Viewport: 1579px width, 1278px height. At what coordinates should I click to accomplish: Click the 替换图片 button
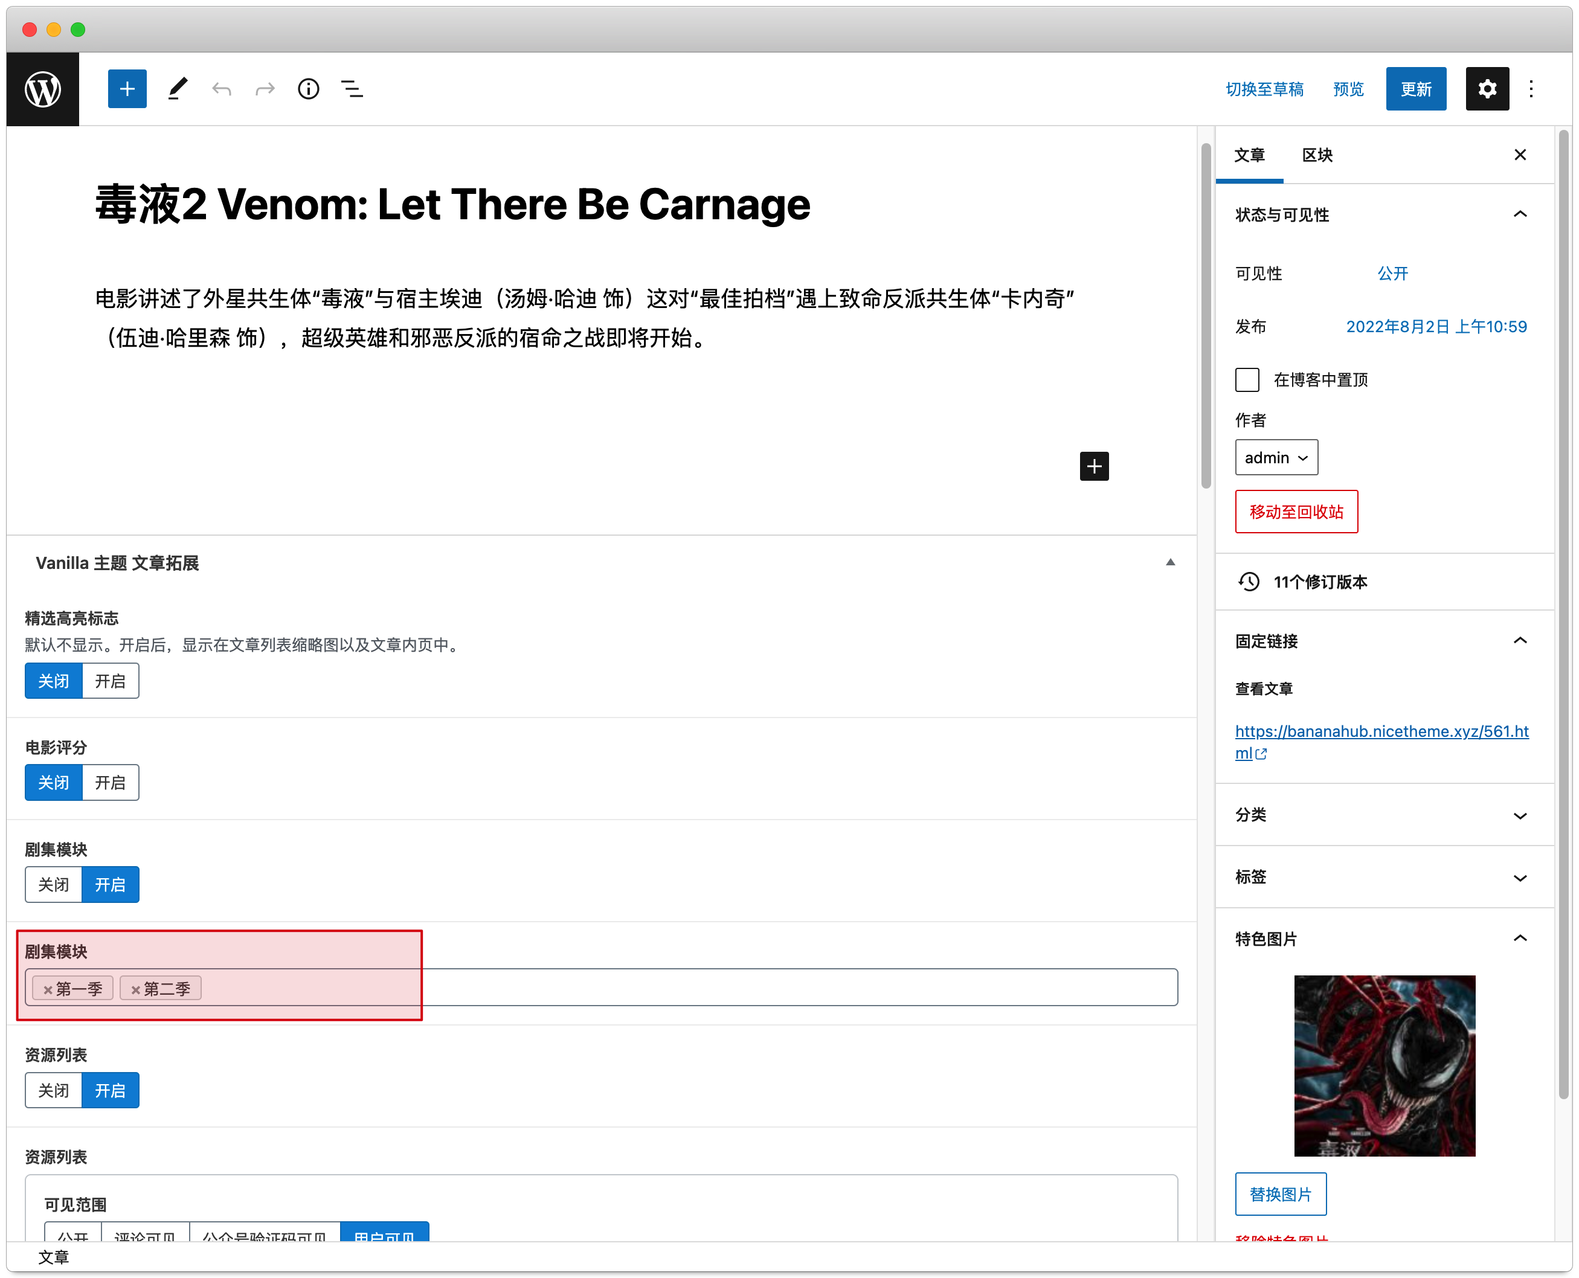(1281, 1194)
